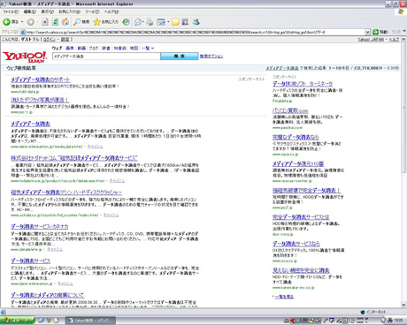Click the Refresh page icon

[55, 22]
